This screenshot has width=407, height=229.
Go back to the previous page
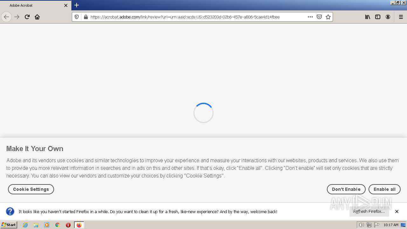pyautogui.click(x=6, y=17)
